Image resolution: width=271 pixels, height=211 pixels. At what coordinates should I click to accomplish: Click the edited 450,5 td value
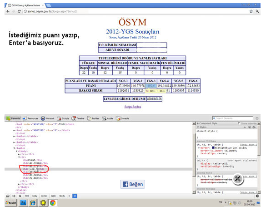tap(34, 169)
